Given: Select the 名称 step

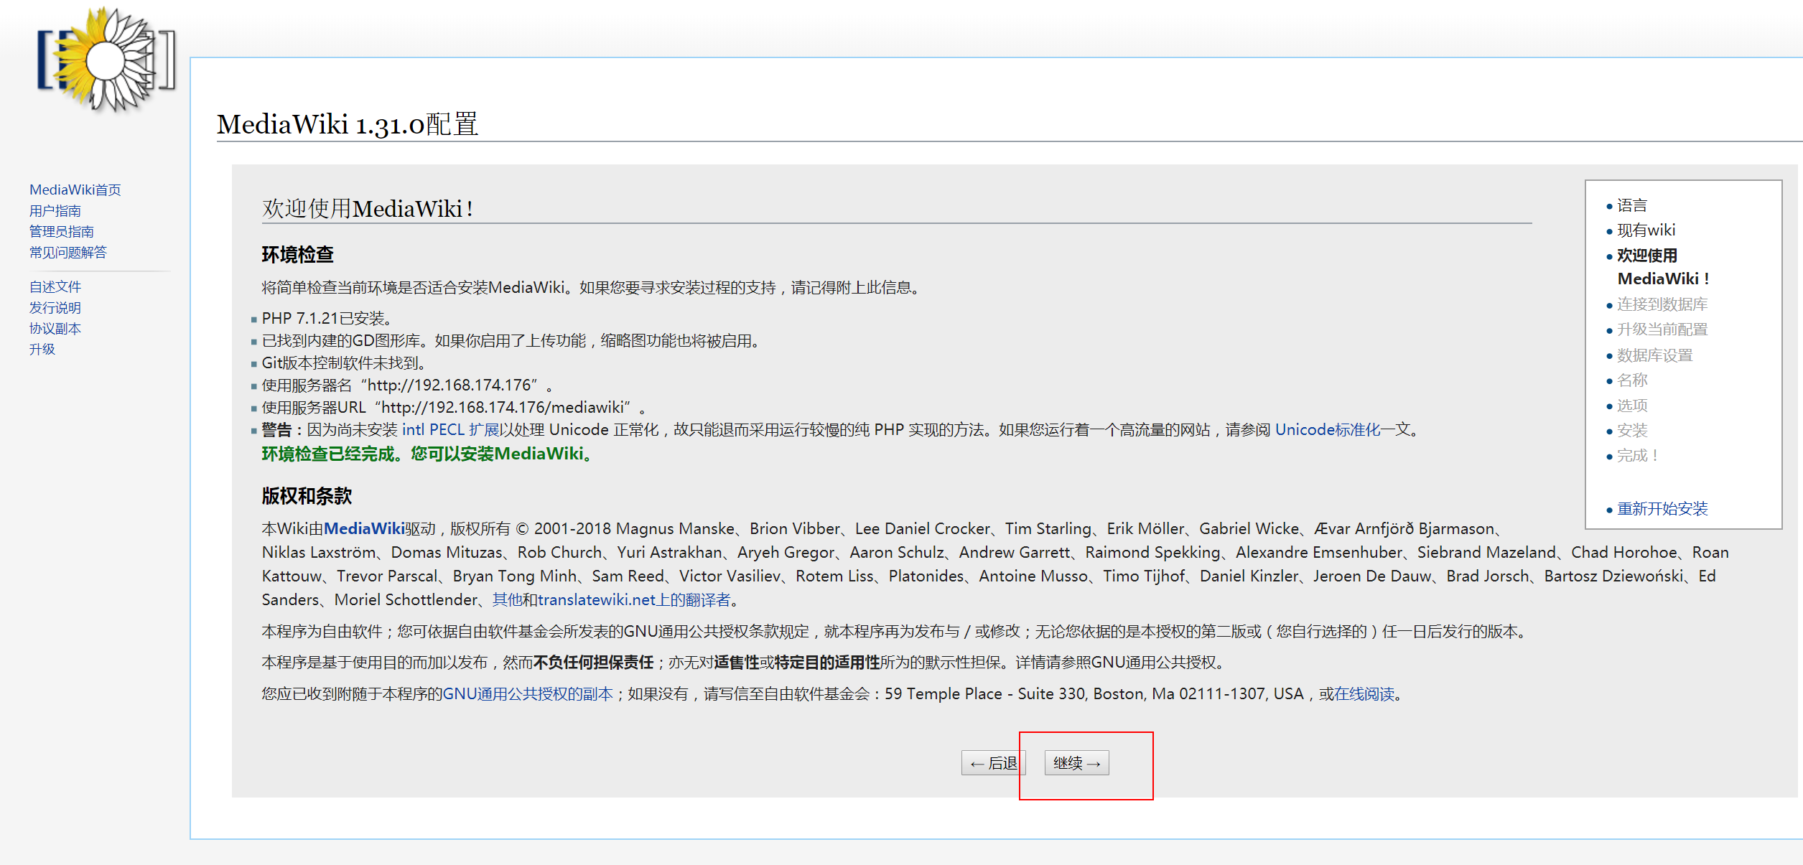Looking at the screenshot, I should tap(1632, 380).
